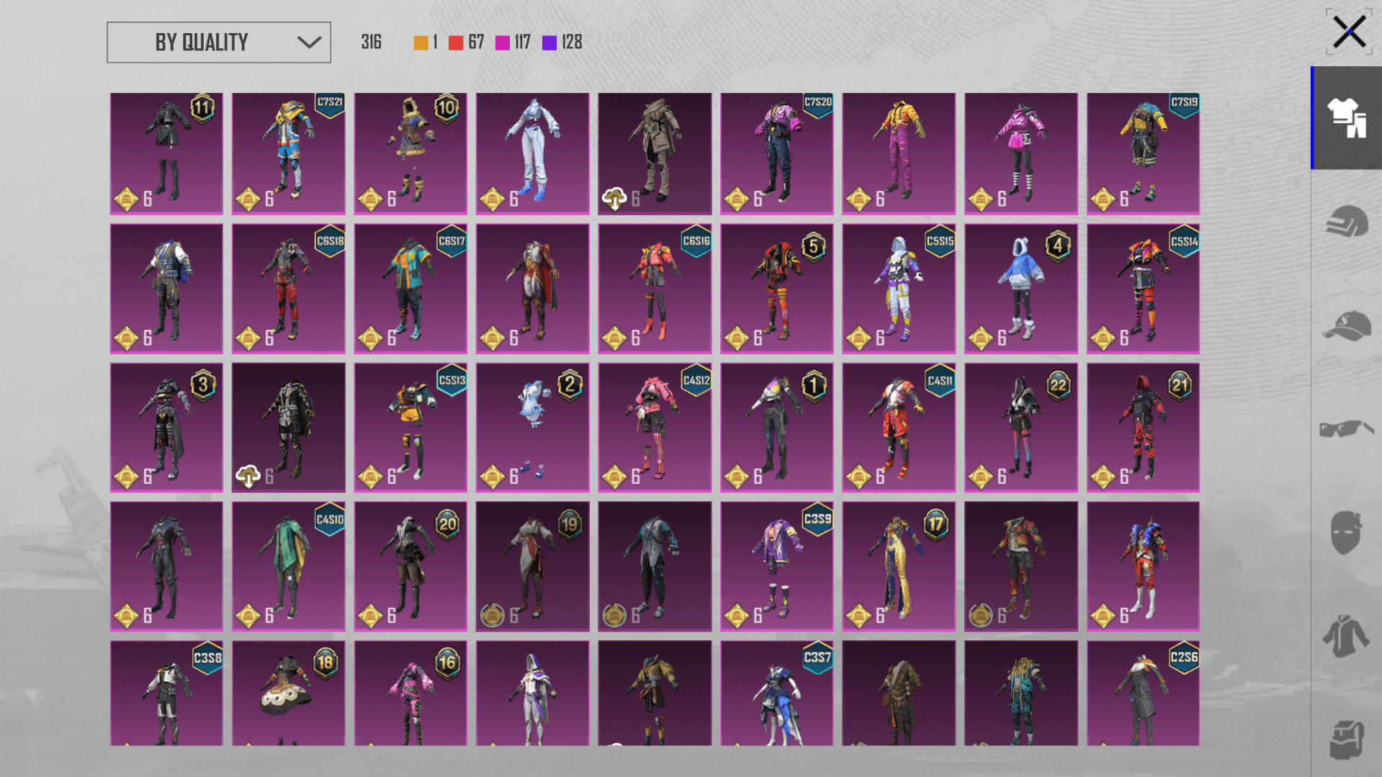This screenshot has width=1382, height=777.
Task: Select the face mask category icon
Action: coord(1346,533)
